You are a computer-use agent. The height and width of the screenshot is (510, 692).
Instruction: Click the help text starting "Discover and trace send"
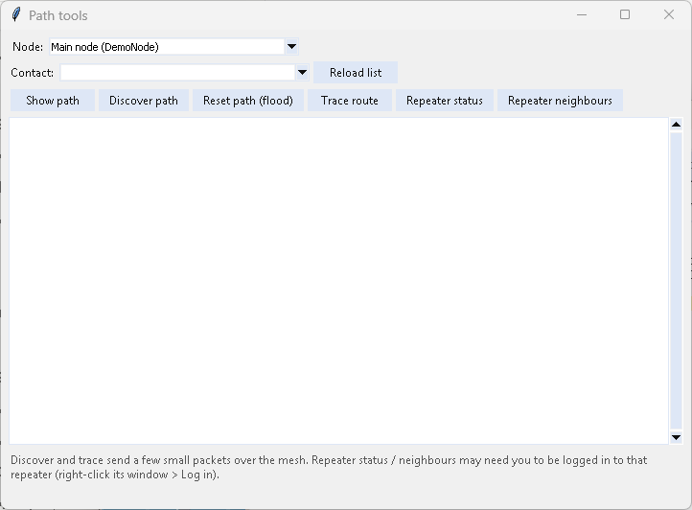[329, 467]
